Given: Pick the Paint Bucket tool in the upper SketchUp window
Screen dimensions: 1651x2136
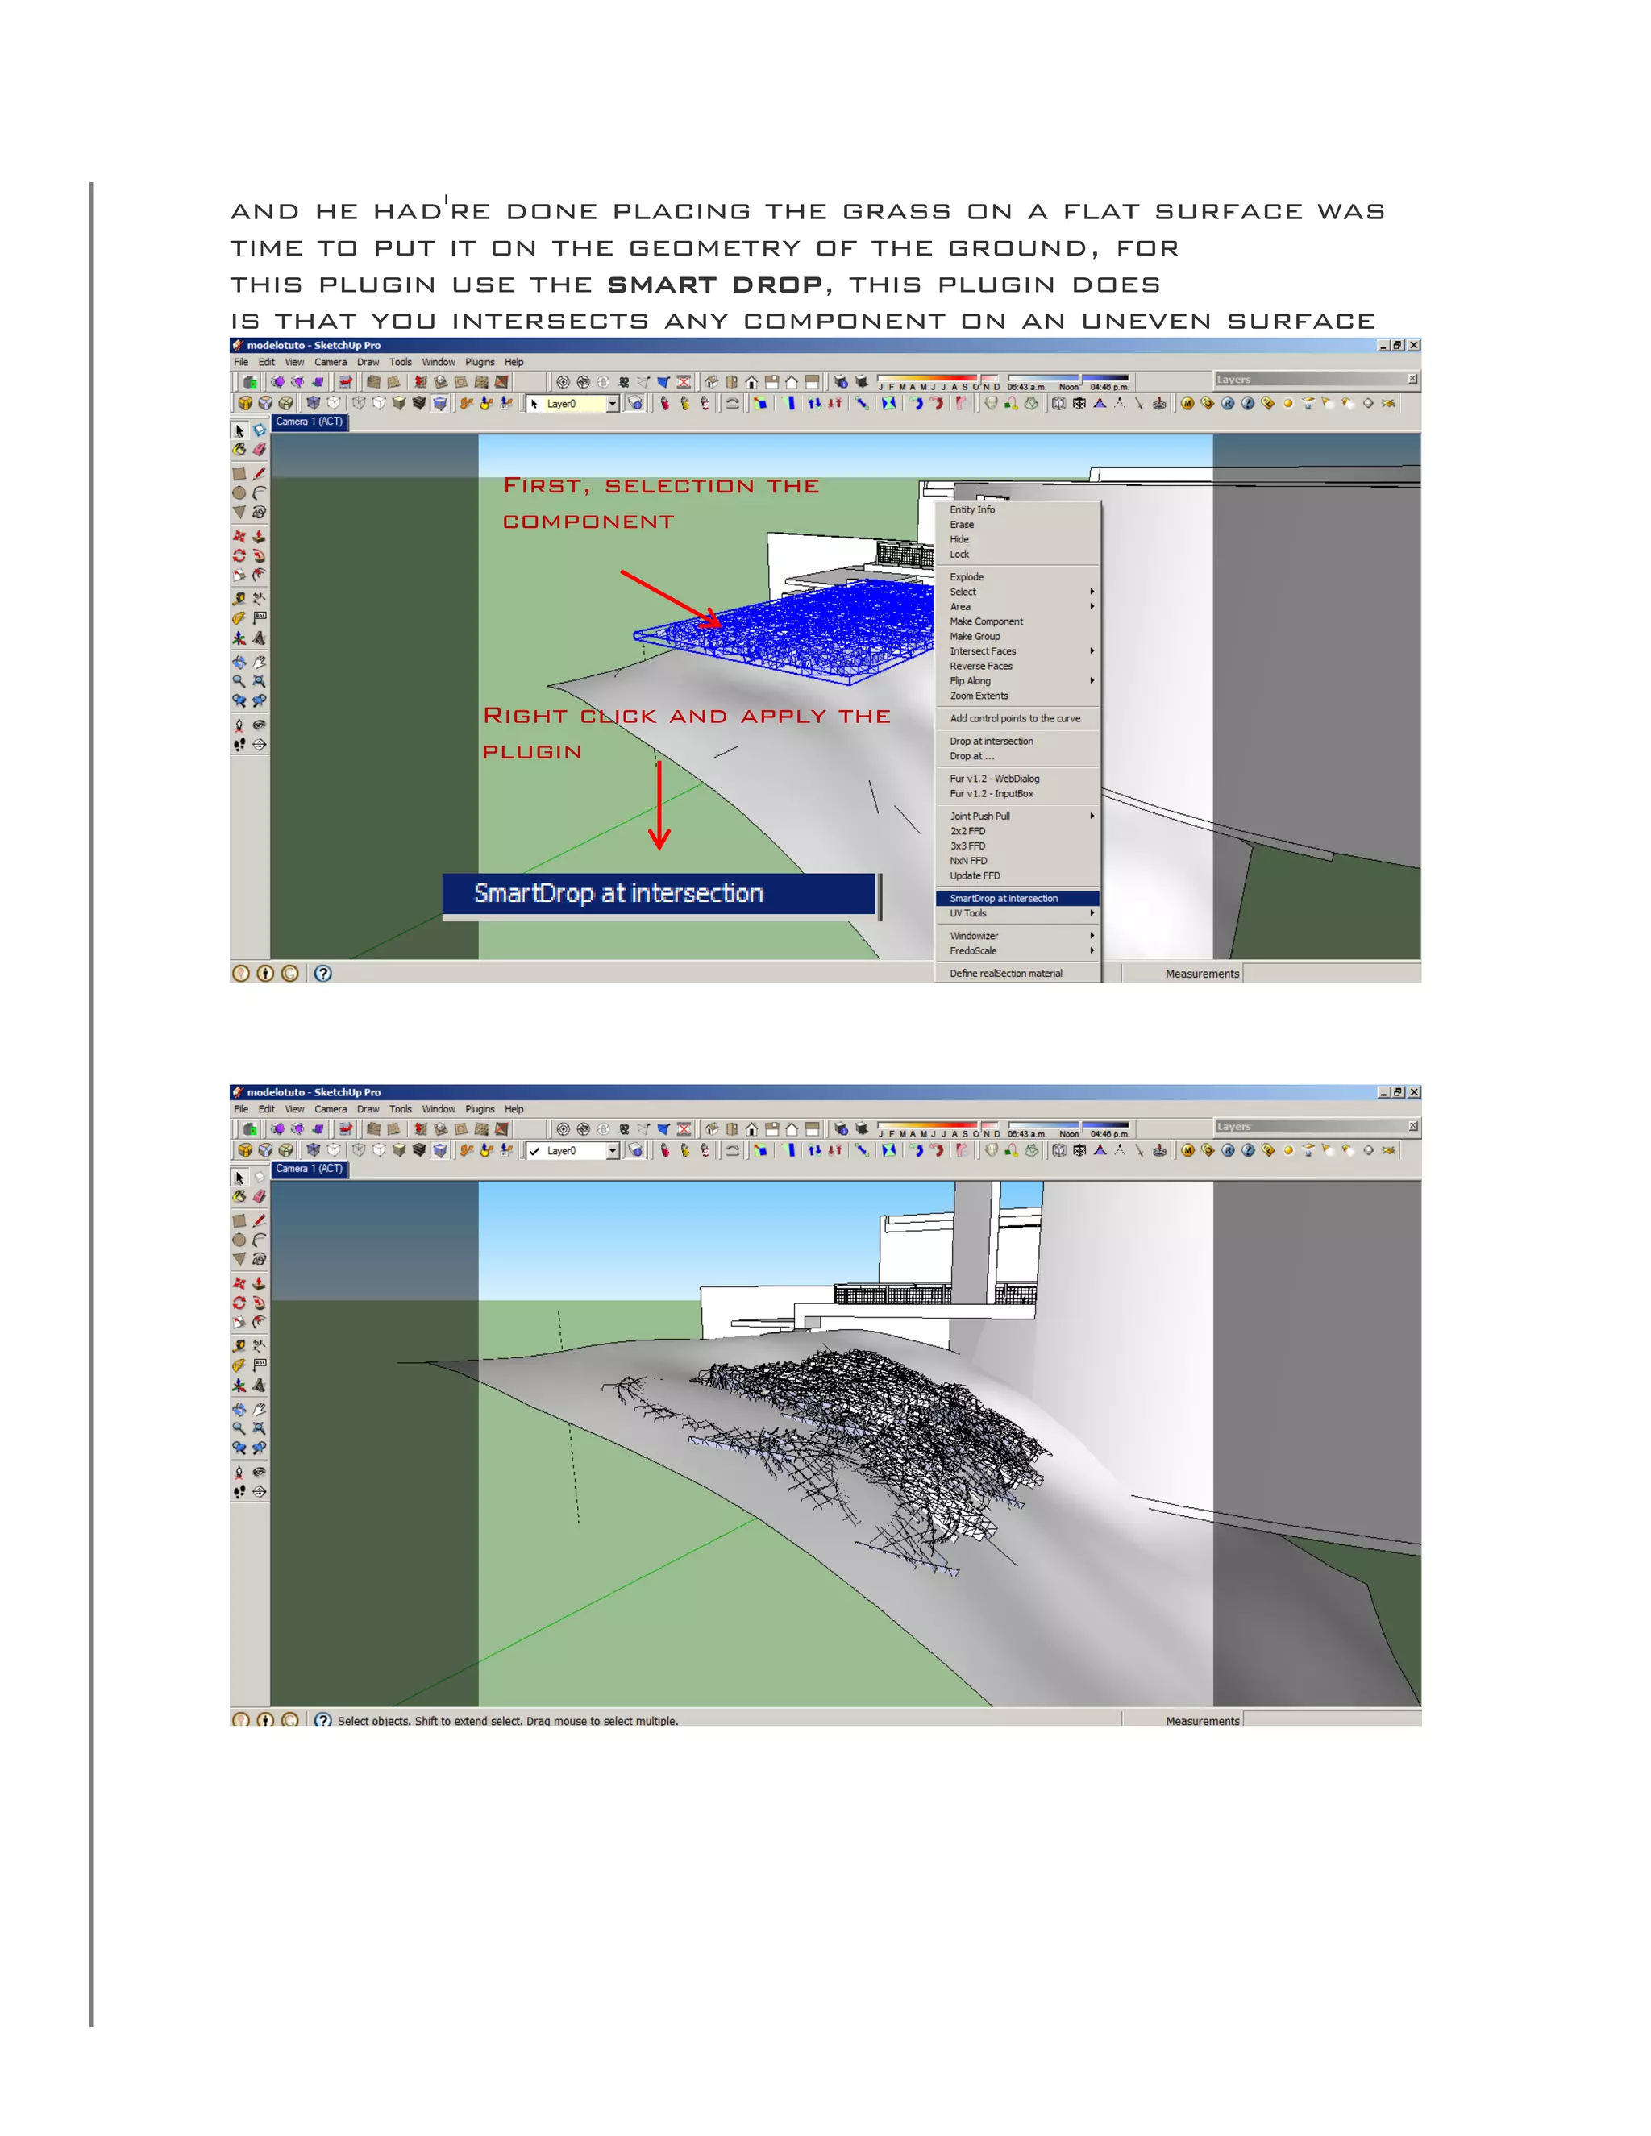Looking at the screenshot, I should 239,450.
